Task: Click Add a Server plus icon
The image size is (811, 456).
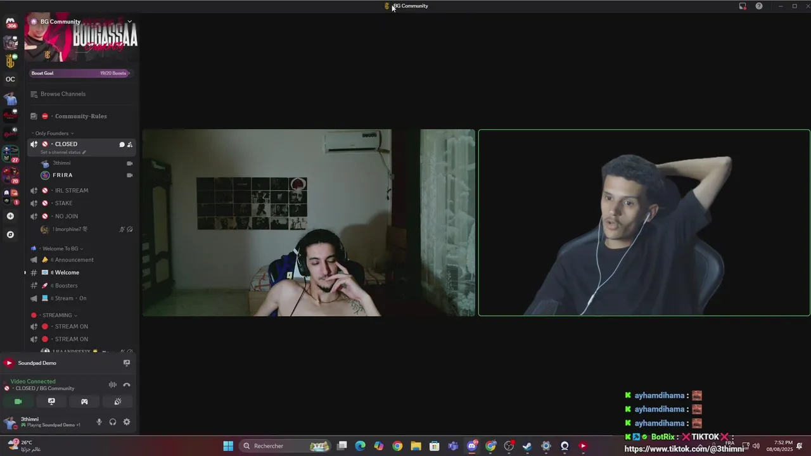Action: click(10, 216)
